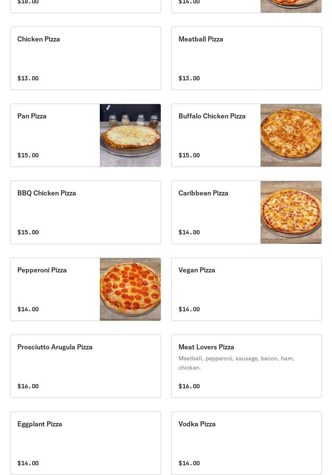
Task: Click the $16.00 price under Prosciutto Arugula
Action: tap(28, 386)
